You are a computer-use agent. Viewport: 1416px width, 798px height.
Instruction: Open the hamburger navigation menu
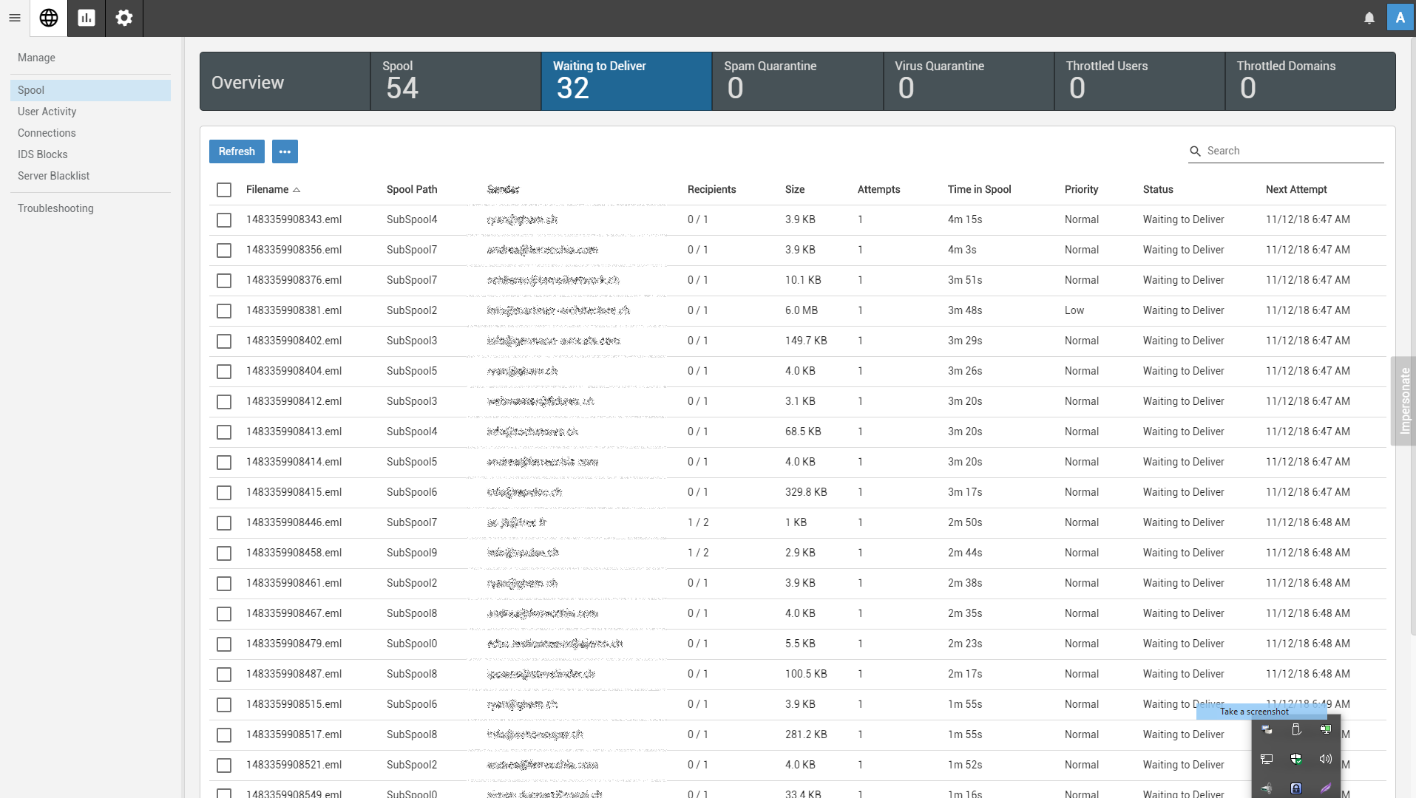click(14, 18)
